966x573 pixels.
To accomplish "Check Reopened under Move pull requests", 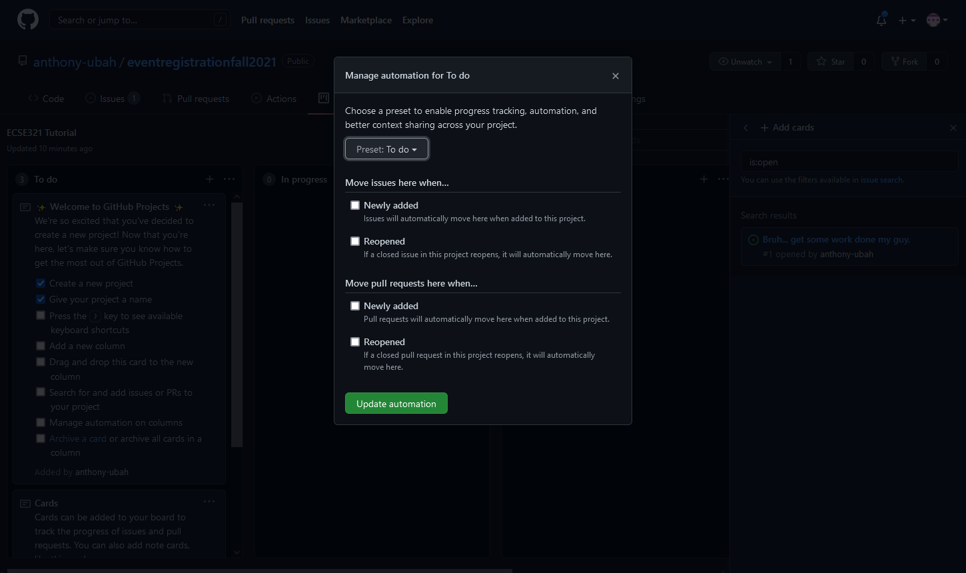I will (x=355, y=342).
